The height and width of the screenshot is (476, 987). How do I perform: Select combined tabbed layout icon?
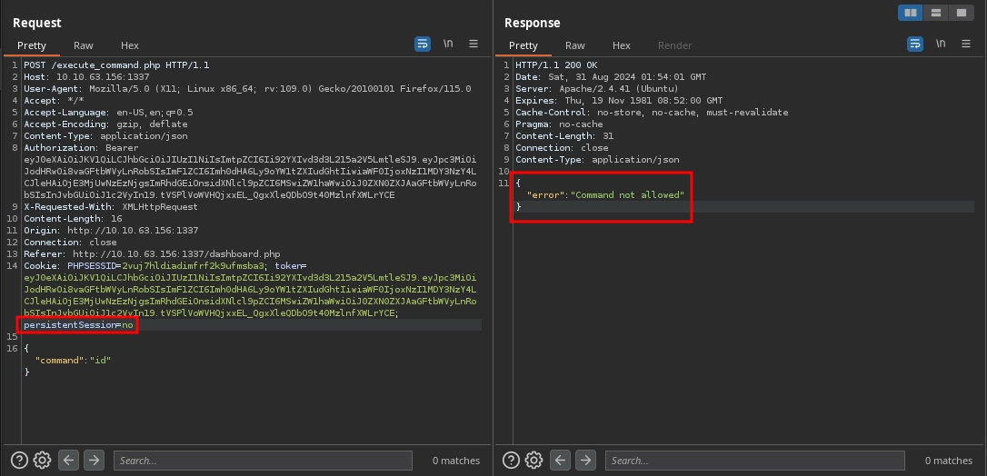pos(961,13)
